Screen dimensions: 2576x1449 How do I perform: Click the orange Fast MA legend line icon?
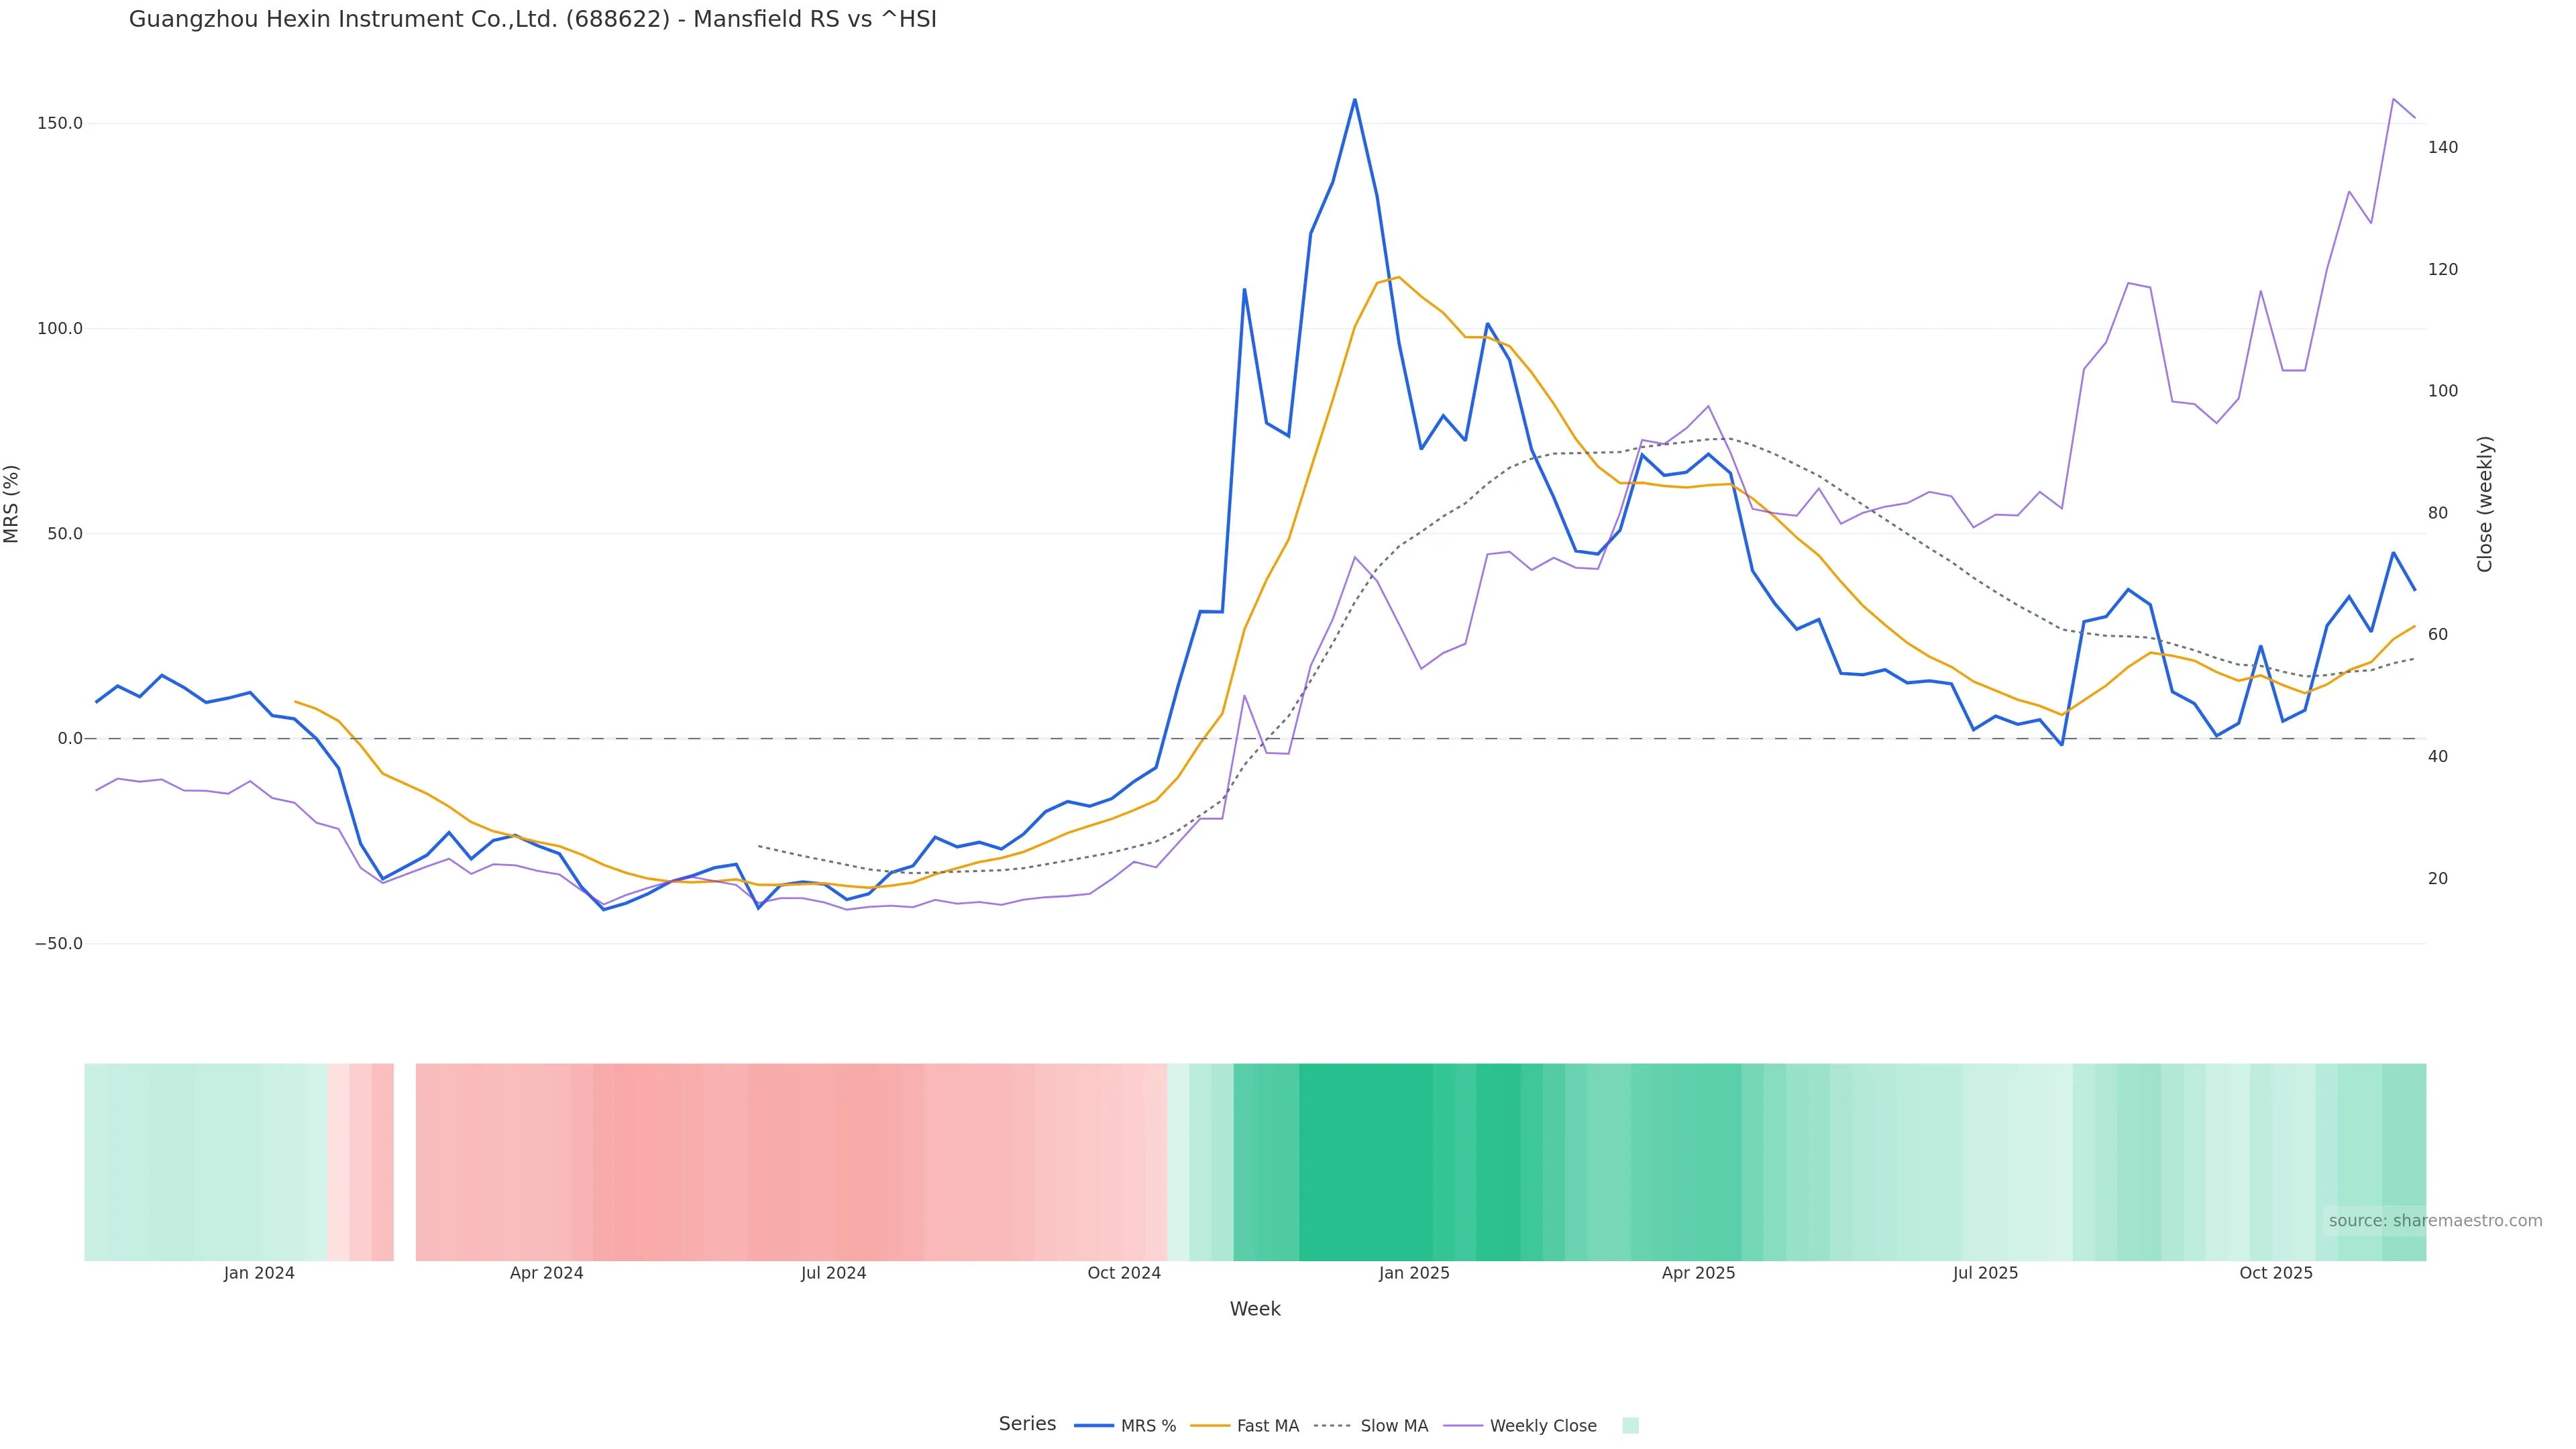pos(1210,1426)
